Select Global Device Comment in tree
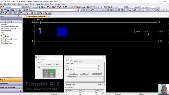This screenshot has height=95, width=169. [8, 28]
